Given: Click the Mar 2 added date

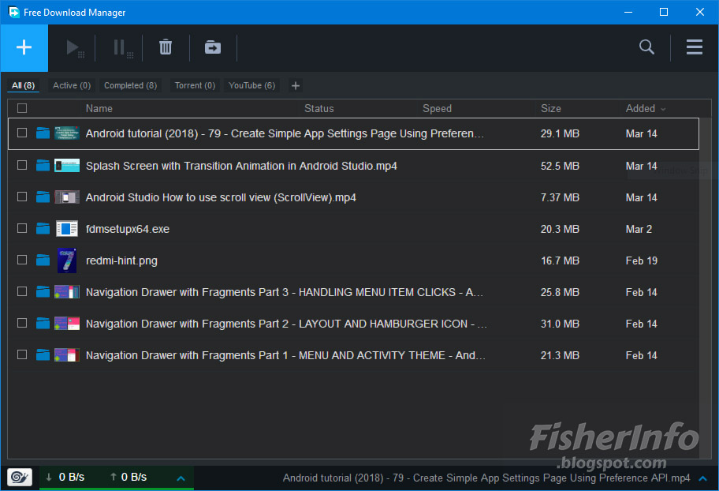Looking at the screenshot, I should coord(639,229).
